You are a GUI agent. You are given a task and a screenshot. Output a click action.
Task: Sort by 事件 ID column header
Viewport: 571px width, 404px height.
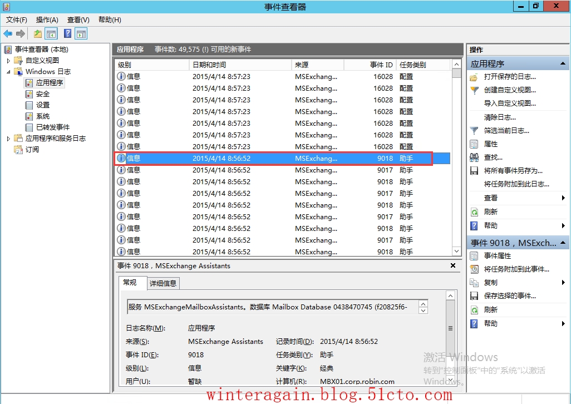point(370,65)
